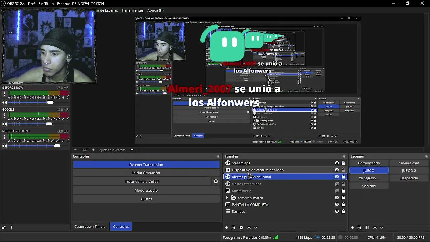Zoom in preview with plus icon
The width and height of the screenshot is (430, 242).
[x=93, y=150]
